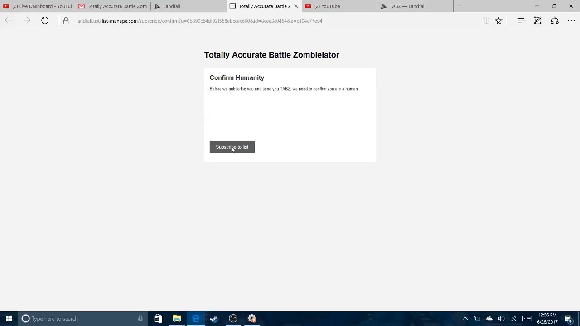The image size is (580, 326).
Task: Click the battery status tray icon
Action: 477,318
